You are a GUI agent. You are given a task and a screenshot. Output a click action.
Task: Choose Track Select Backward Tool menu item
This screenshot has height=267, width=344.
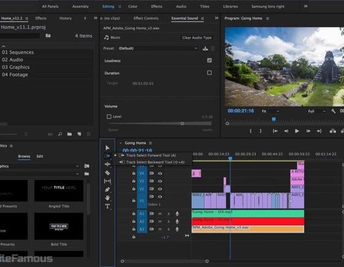pyautogui.click(x=152, y=162)
